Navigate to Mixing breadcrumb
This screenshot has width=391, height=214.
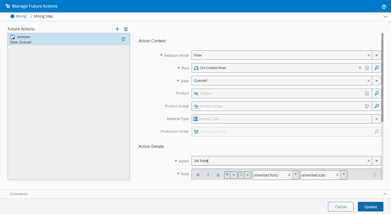pyautogui.click(x=21, y=16)
